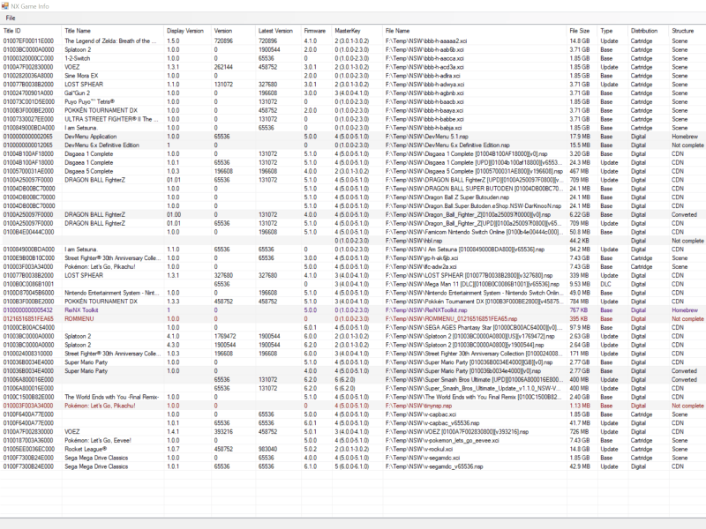The image size is (706, 529).
Task: Select The Legend of Zelda: Breath of the row
Action: click(353, 41)
